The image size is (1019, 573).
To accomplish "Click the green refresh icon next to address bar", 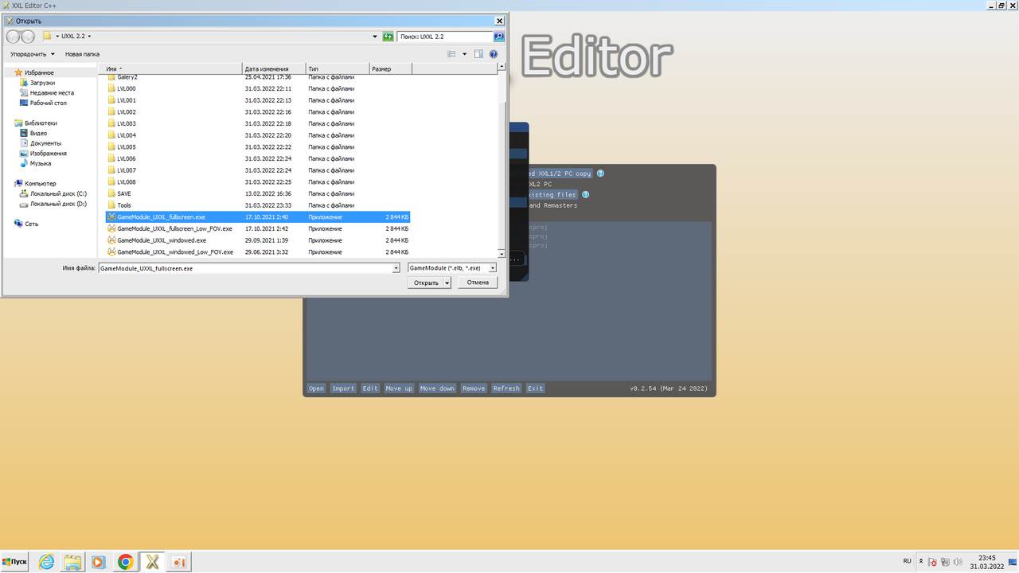I will (388, 37).
